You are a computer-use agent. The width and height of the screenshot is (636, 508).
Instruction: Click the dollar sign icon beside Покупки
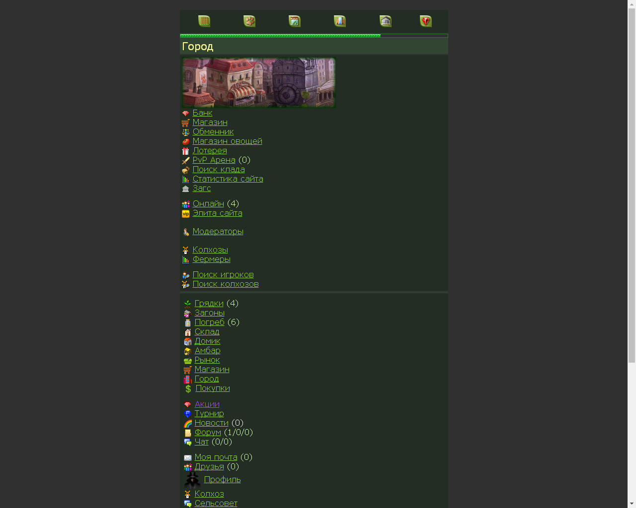[188, 389]
